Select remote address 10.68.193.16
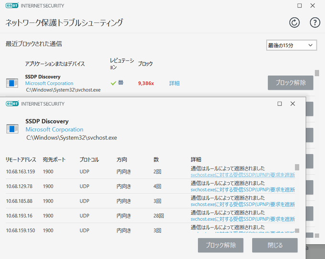Image resolution: width=325 pixels, height=259 pixels. click(x=19, y=216)
